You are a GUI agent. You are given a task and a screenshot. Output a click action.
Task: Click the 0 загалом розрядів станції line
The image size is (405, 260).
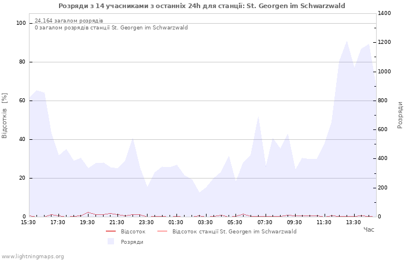111,28
